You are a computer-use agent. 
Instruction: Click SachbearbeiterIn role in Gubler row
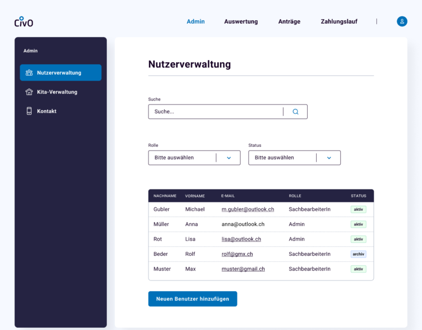tap(309, 209)
